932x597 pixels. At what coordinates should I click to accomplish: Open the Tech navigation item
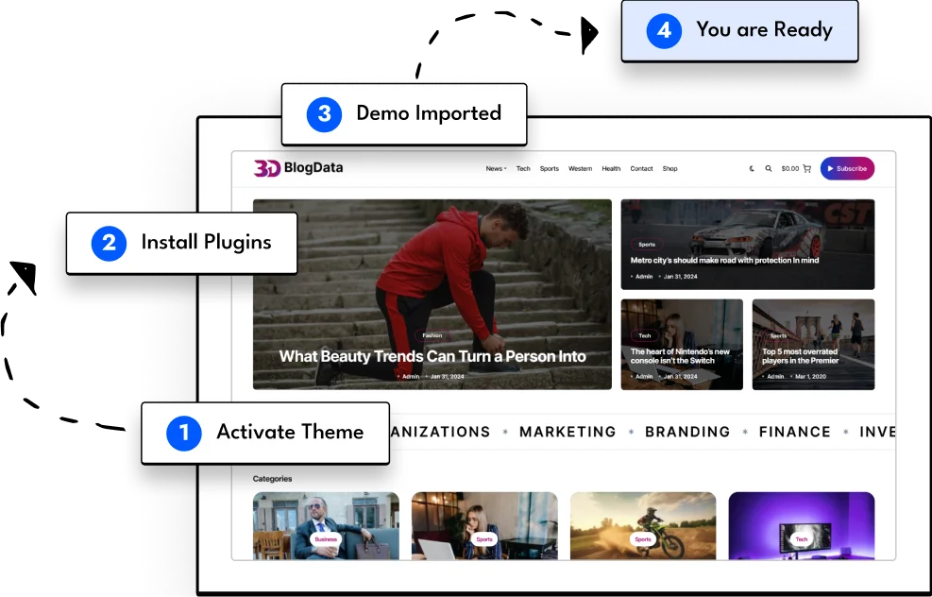coord(523,169)
